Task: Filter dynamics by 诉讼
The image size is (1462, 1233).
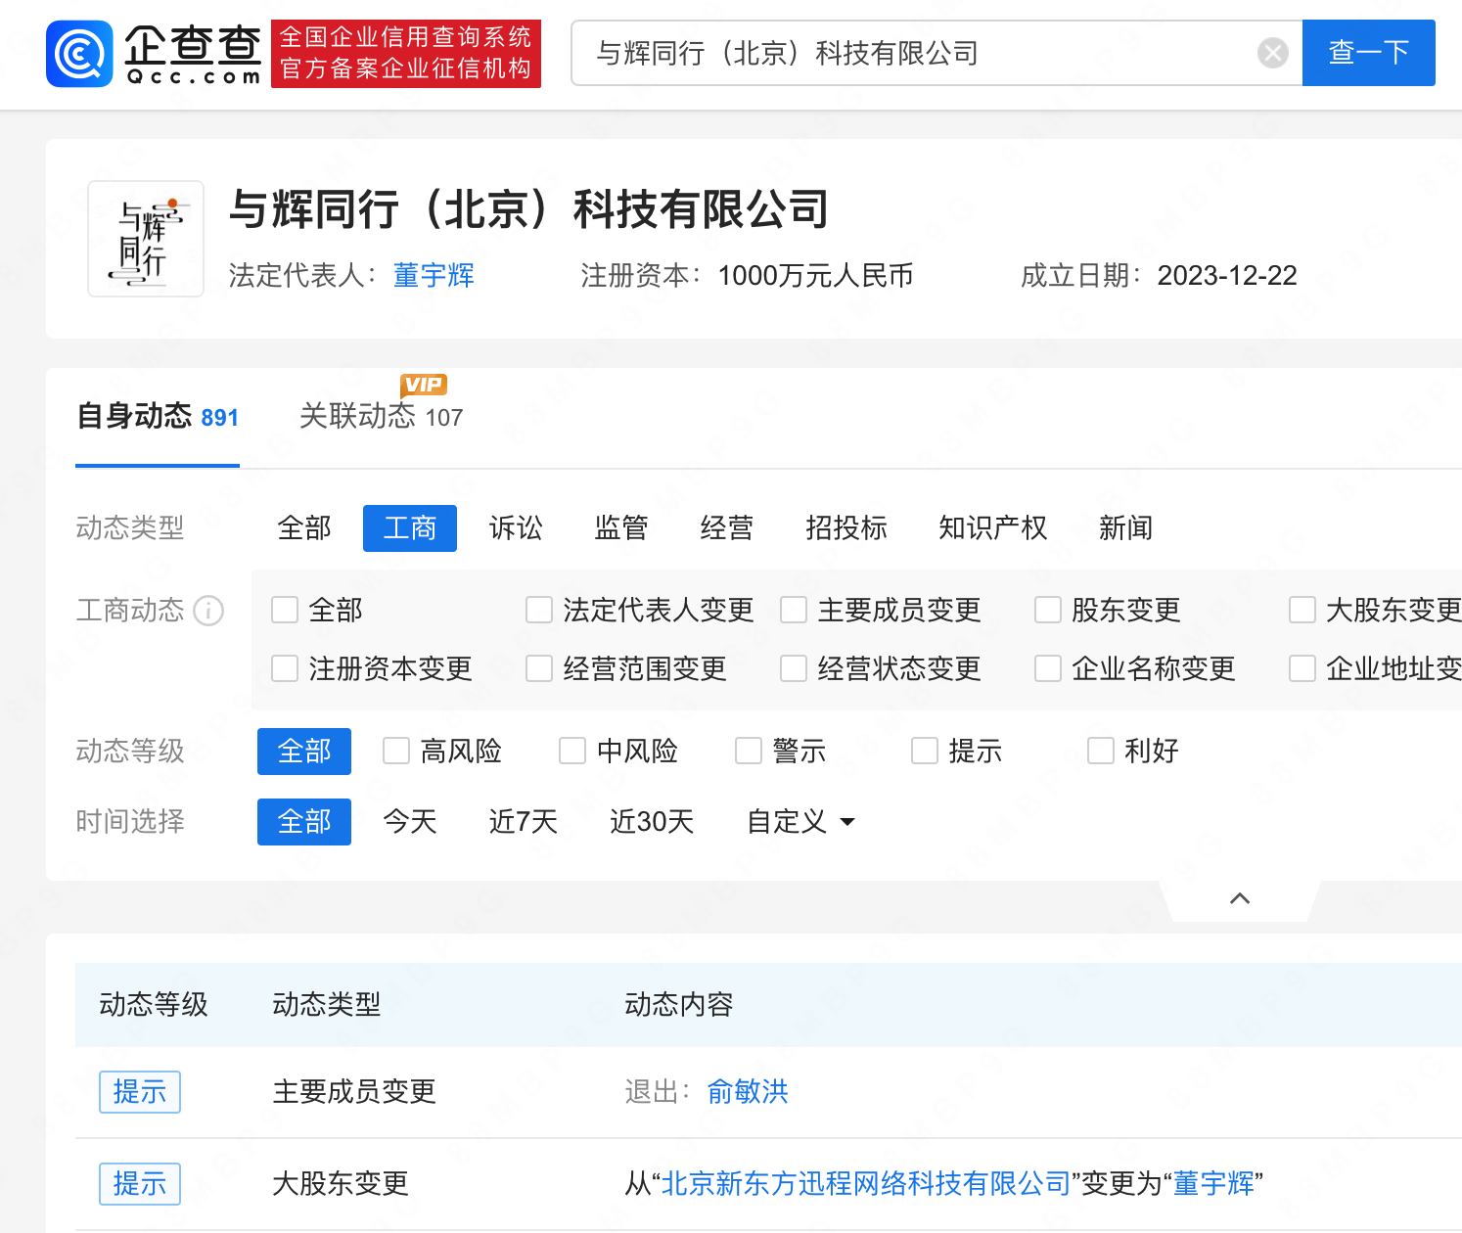Action: coord(516,528)
